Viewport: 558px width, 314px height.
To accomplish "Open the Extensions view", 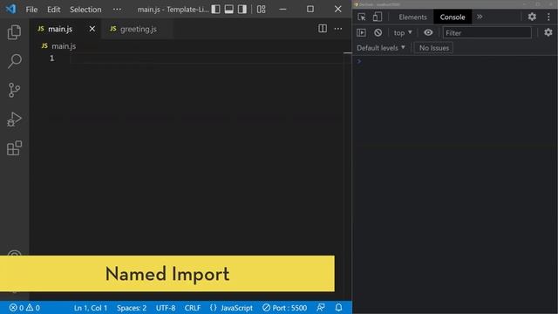I will tap(14, 147).
